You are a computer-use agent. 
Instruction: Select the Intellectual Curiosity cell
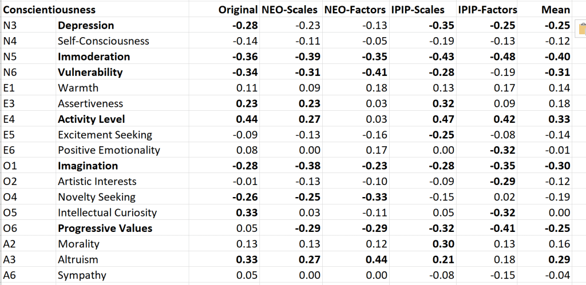coord(107,213)
